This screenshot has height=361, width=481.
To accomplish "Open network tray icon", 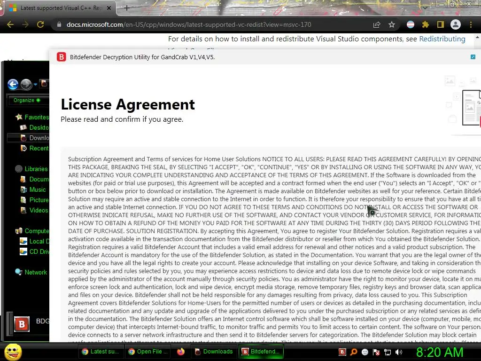I will point(388,353).
